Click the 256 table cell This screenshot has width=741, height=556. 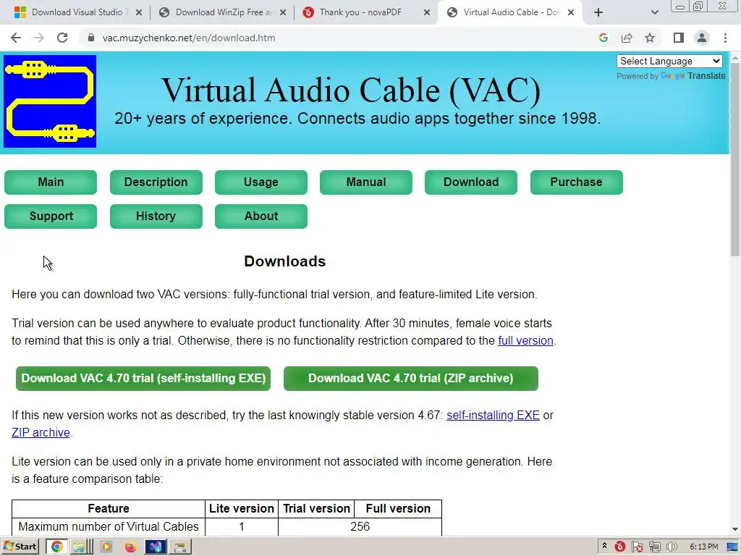pyautogui.click(x=360, y=527)
